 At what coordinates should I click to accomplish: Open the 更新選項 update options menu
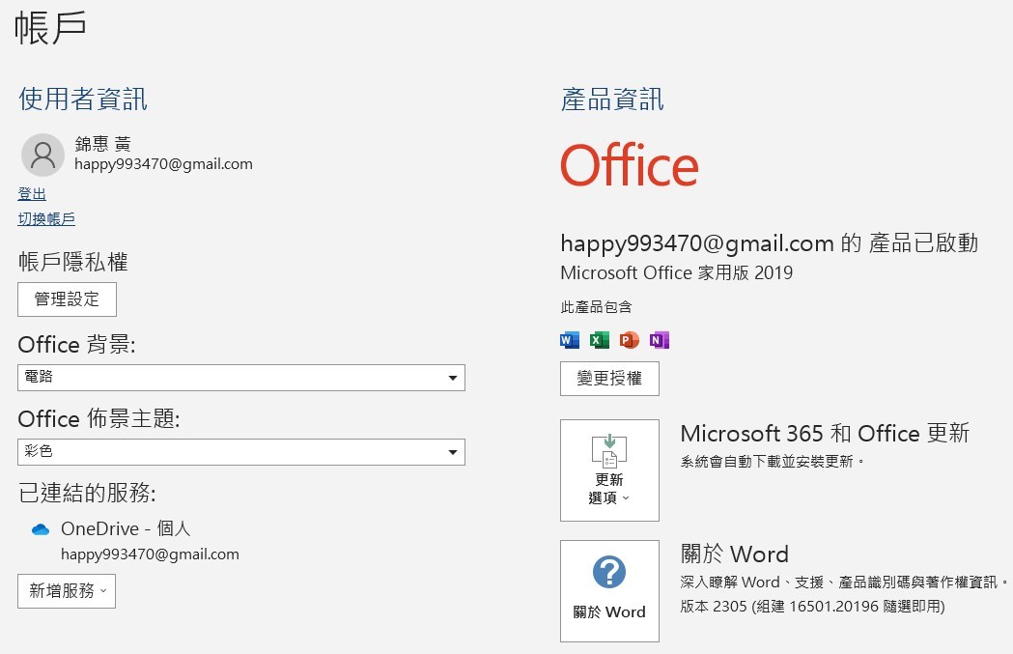610,470
